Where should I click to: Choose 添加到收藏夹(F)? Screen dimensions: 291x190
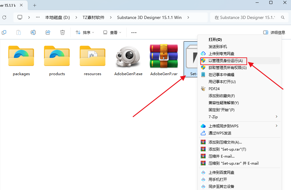[239, 96]
